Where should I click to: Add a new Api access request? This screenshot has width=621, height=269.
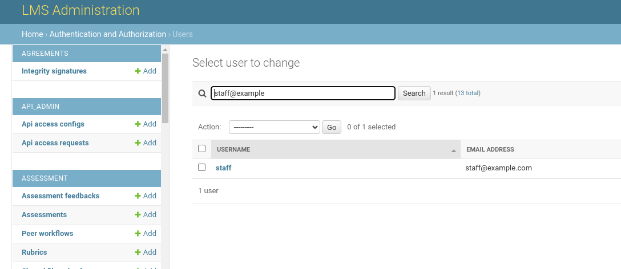(146, 143)
